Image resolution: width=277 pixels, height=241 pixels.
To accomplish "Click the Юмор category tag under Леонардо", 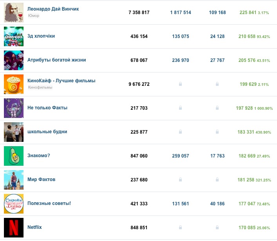I will pos(34,16).
